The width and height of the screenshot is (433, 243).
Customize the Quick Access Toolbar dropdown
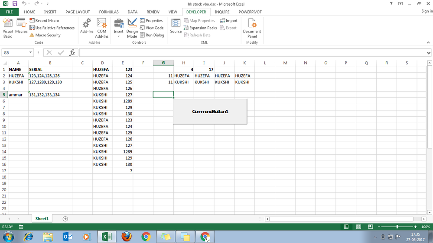pyautogui.click(x=48, y=4)
